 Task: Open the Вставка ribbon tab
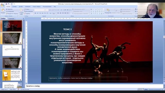pyautogui.click(x=14, y=6)
